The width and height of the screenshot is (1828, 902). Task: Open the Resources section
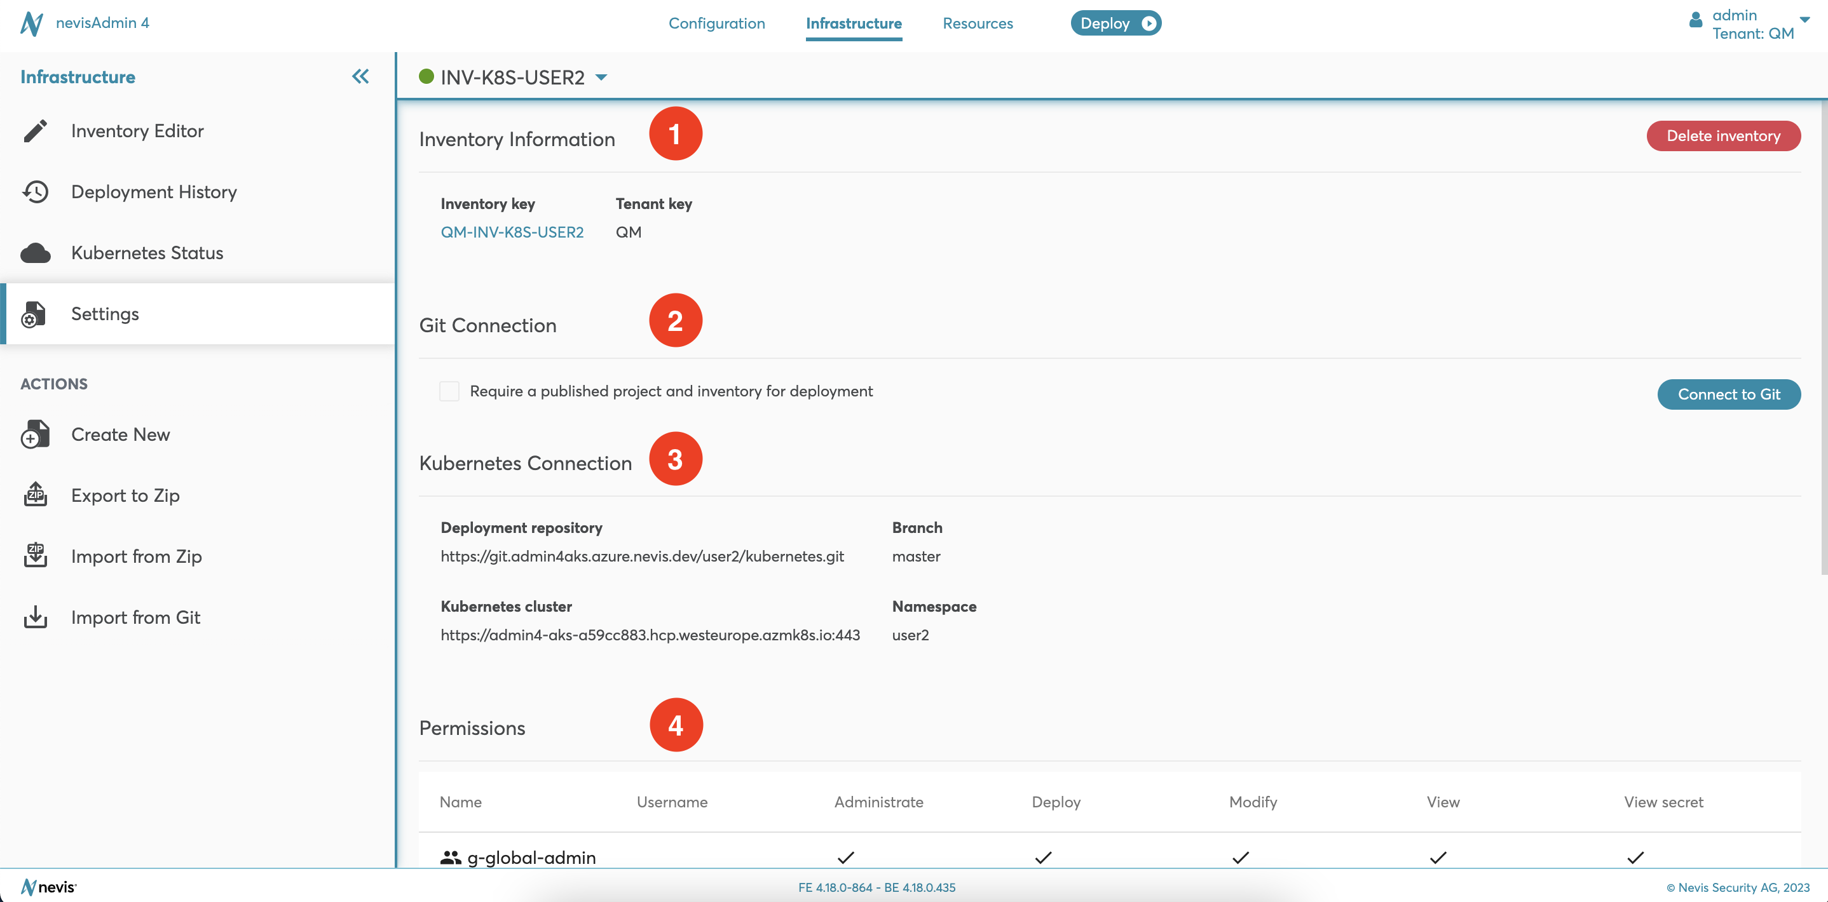(978, 23)
